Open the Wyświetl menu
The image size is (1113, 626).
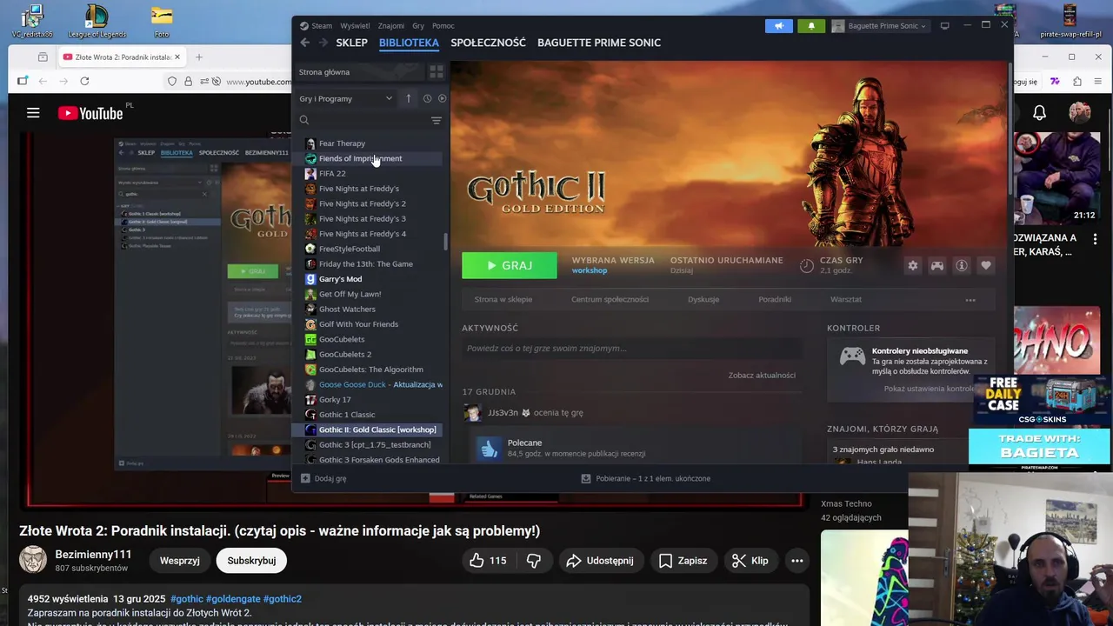pos(355,26)
